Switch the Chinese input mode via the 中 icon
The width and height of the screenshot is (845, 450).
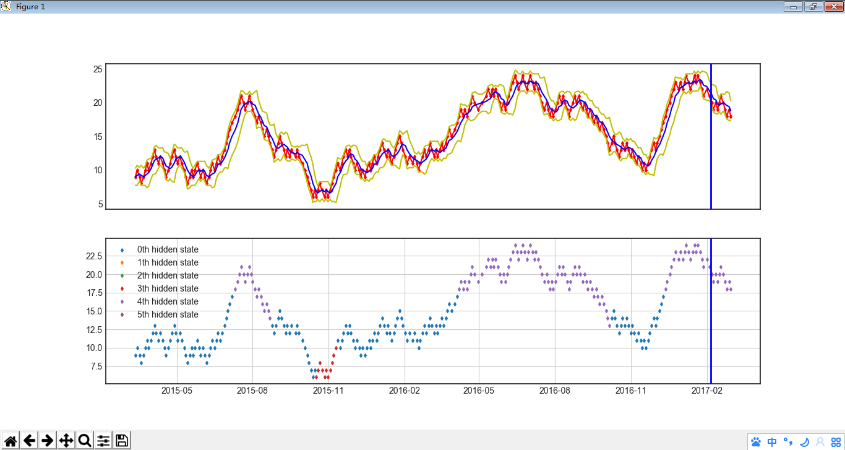tap(772, 442)
